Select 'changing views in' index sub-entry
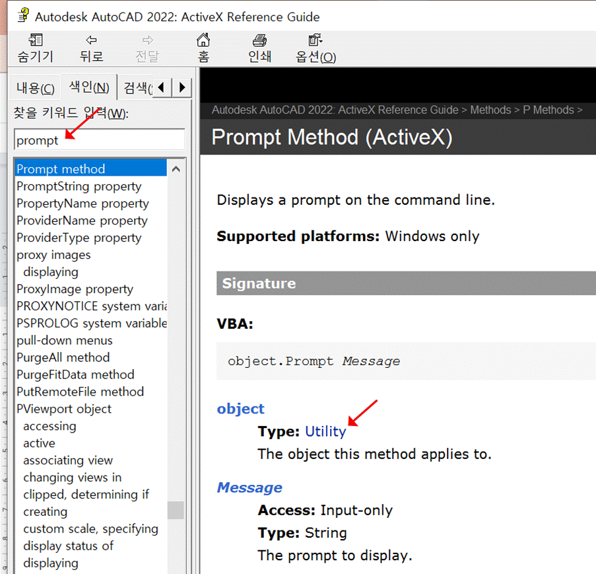The image size is (596, 574). 72,477
